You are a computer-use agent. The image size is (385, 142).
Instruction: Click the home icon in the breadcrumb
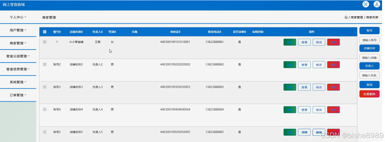(346, 17)
